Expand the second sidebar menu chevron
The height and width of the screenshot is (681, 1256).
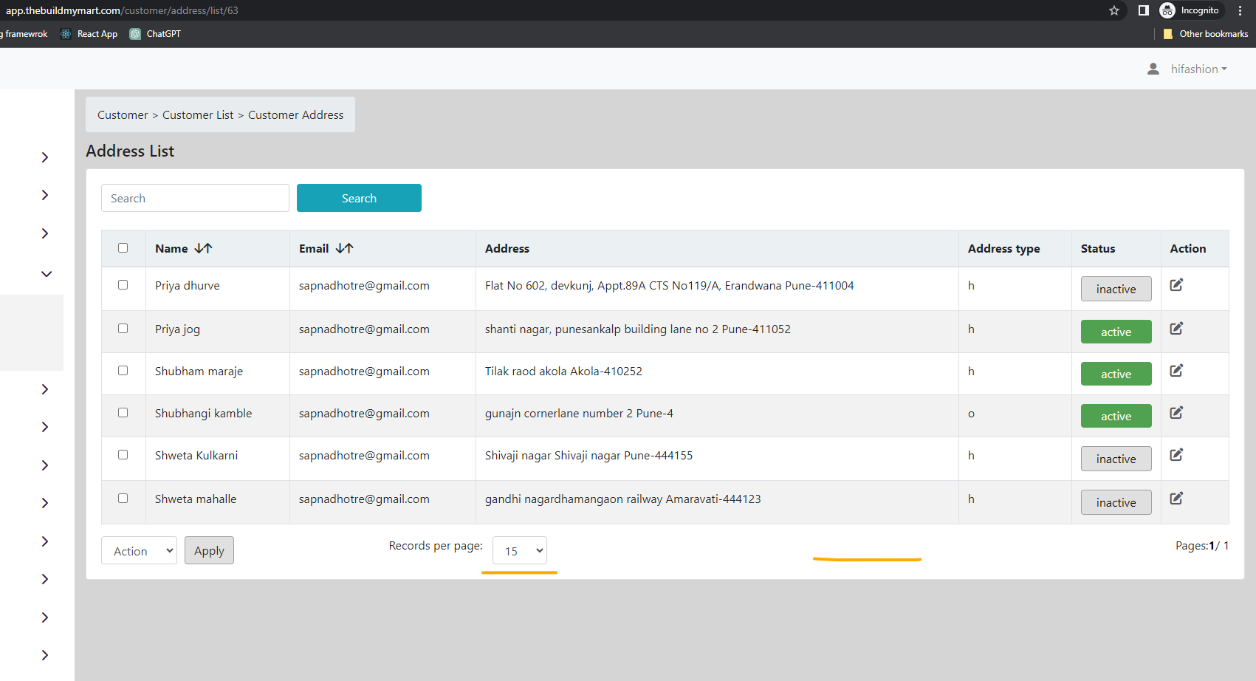tap(45, 195)
